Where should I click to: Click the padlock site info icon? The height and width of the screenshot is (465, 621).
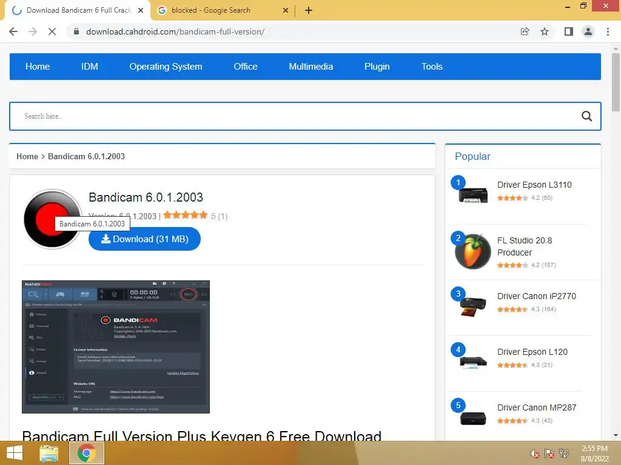[x=76, y=31]
